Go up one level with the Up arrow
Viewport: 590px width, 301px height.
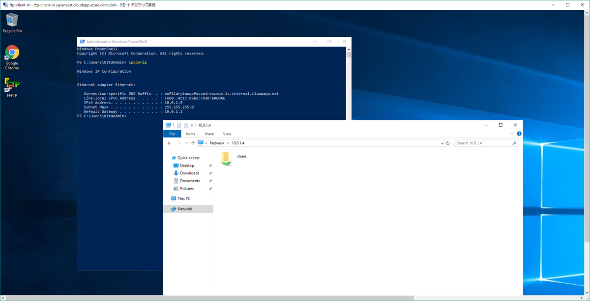point(193,143)
